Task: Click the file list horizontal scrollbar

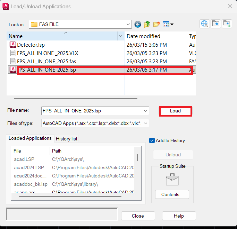Action: [x=76, y=99]
